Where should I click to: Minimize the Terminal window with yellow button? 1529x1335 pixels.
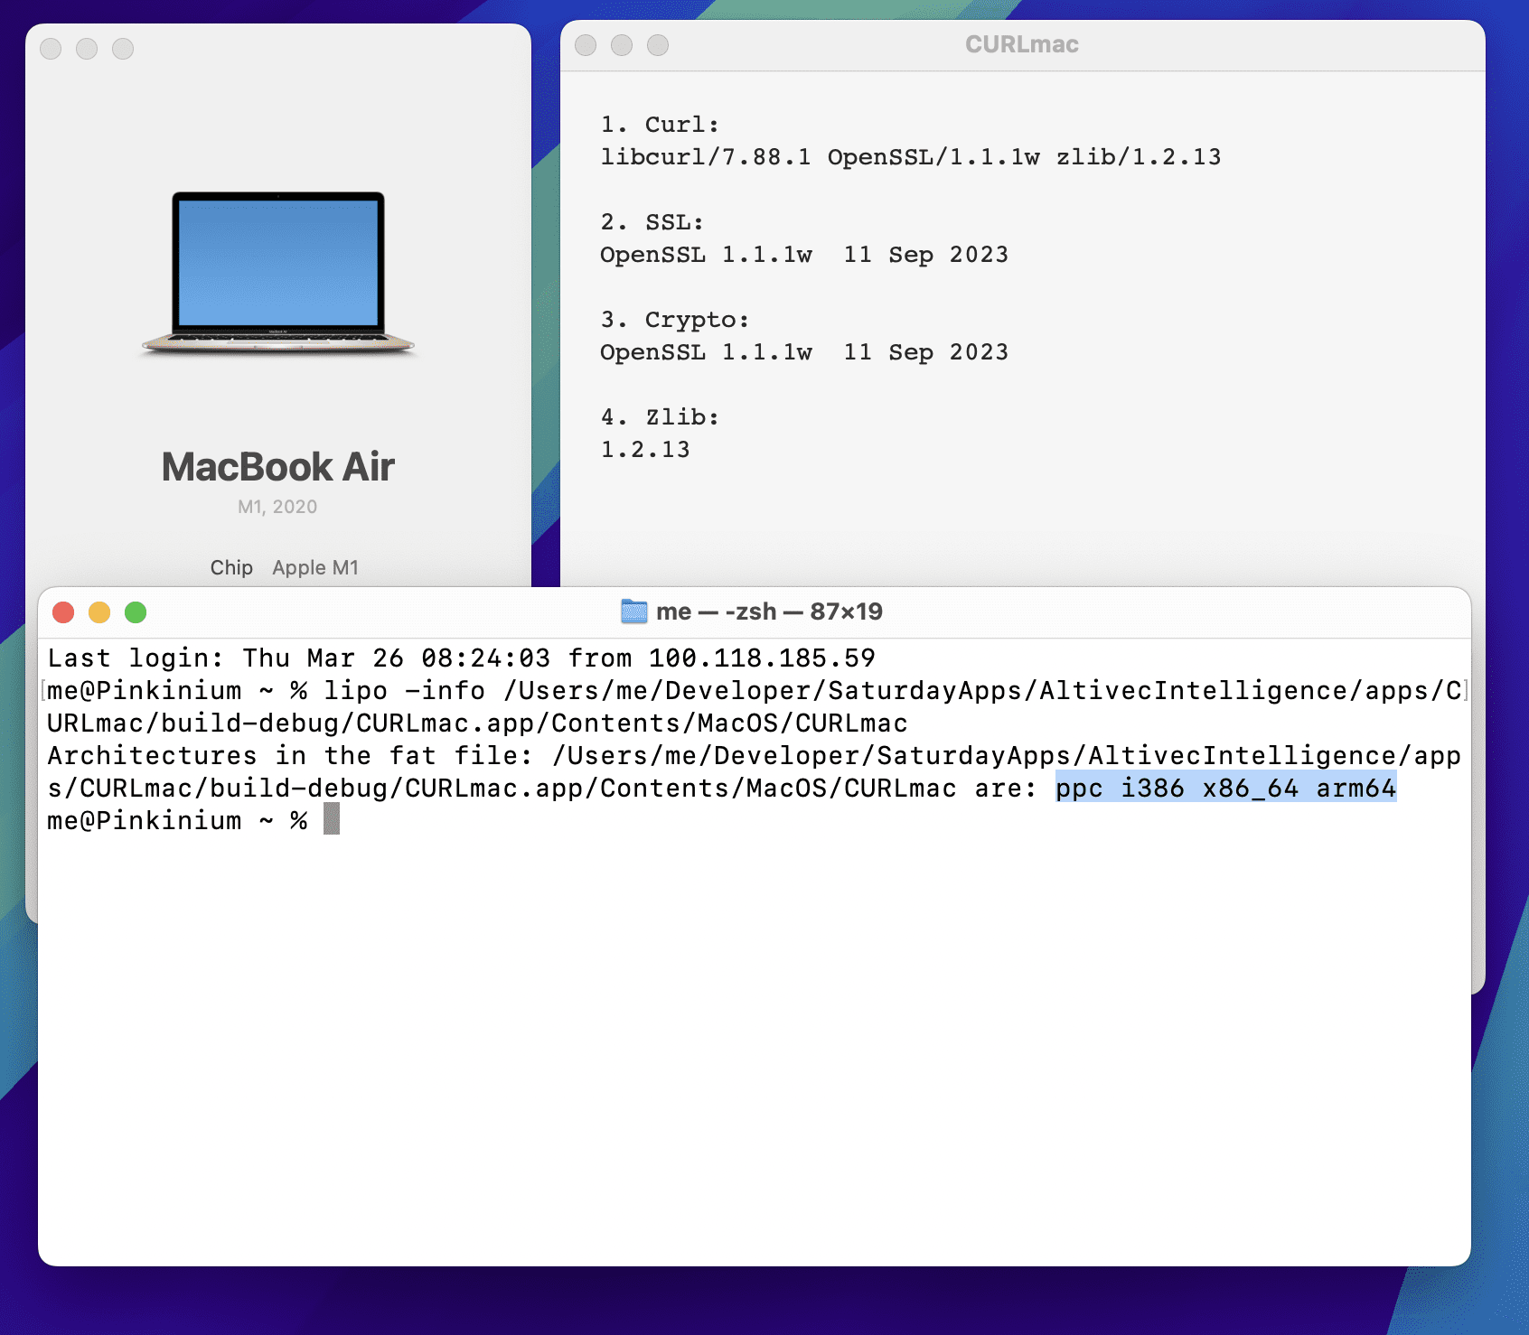point(99,612)
